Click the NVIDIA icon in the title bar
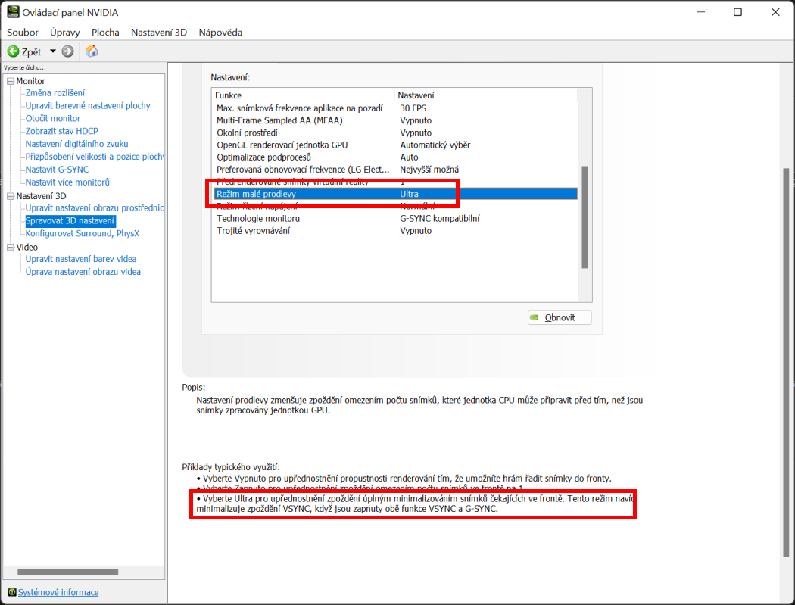This screenshot has width=795, height=605. coord(13,11)
